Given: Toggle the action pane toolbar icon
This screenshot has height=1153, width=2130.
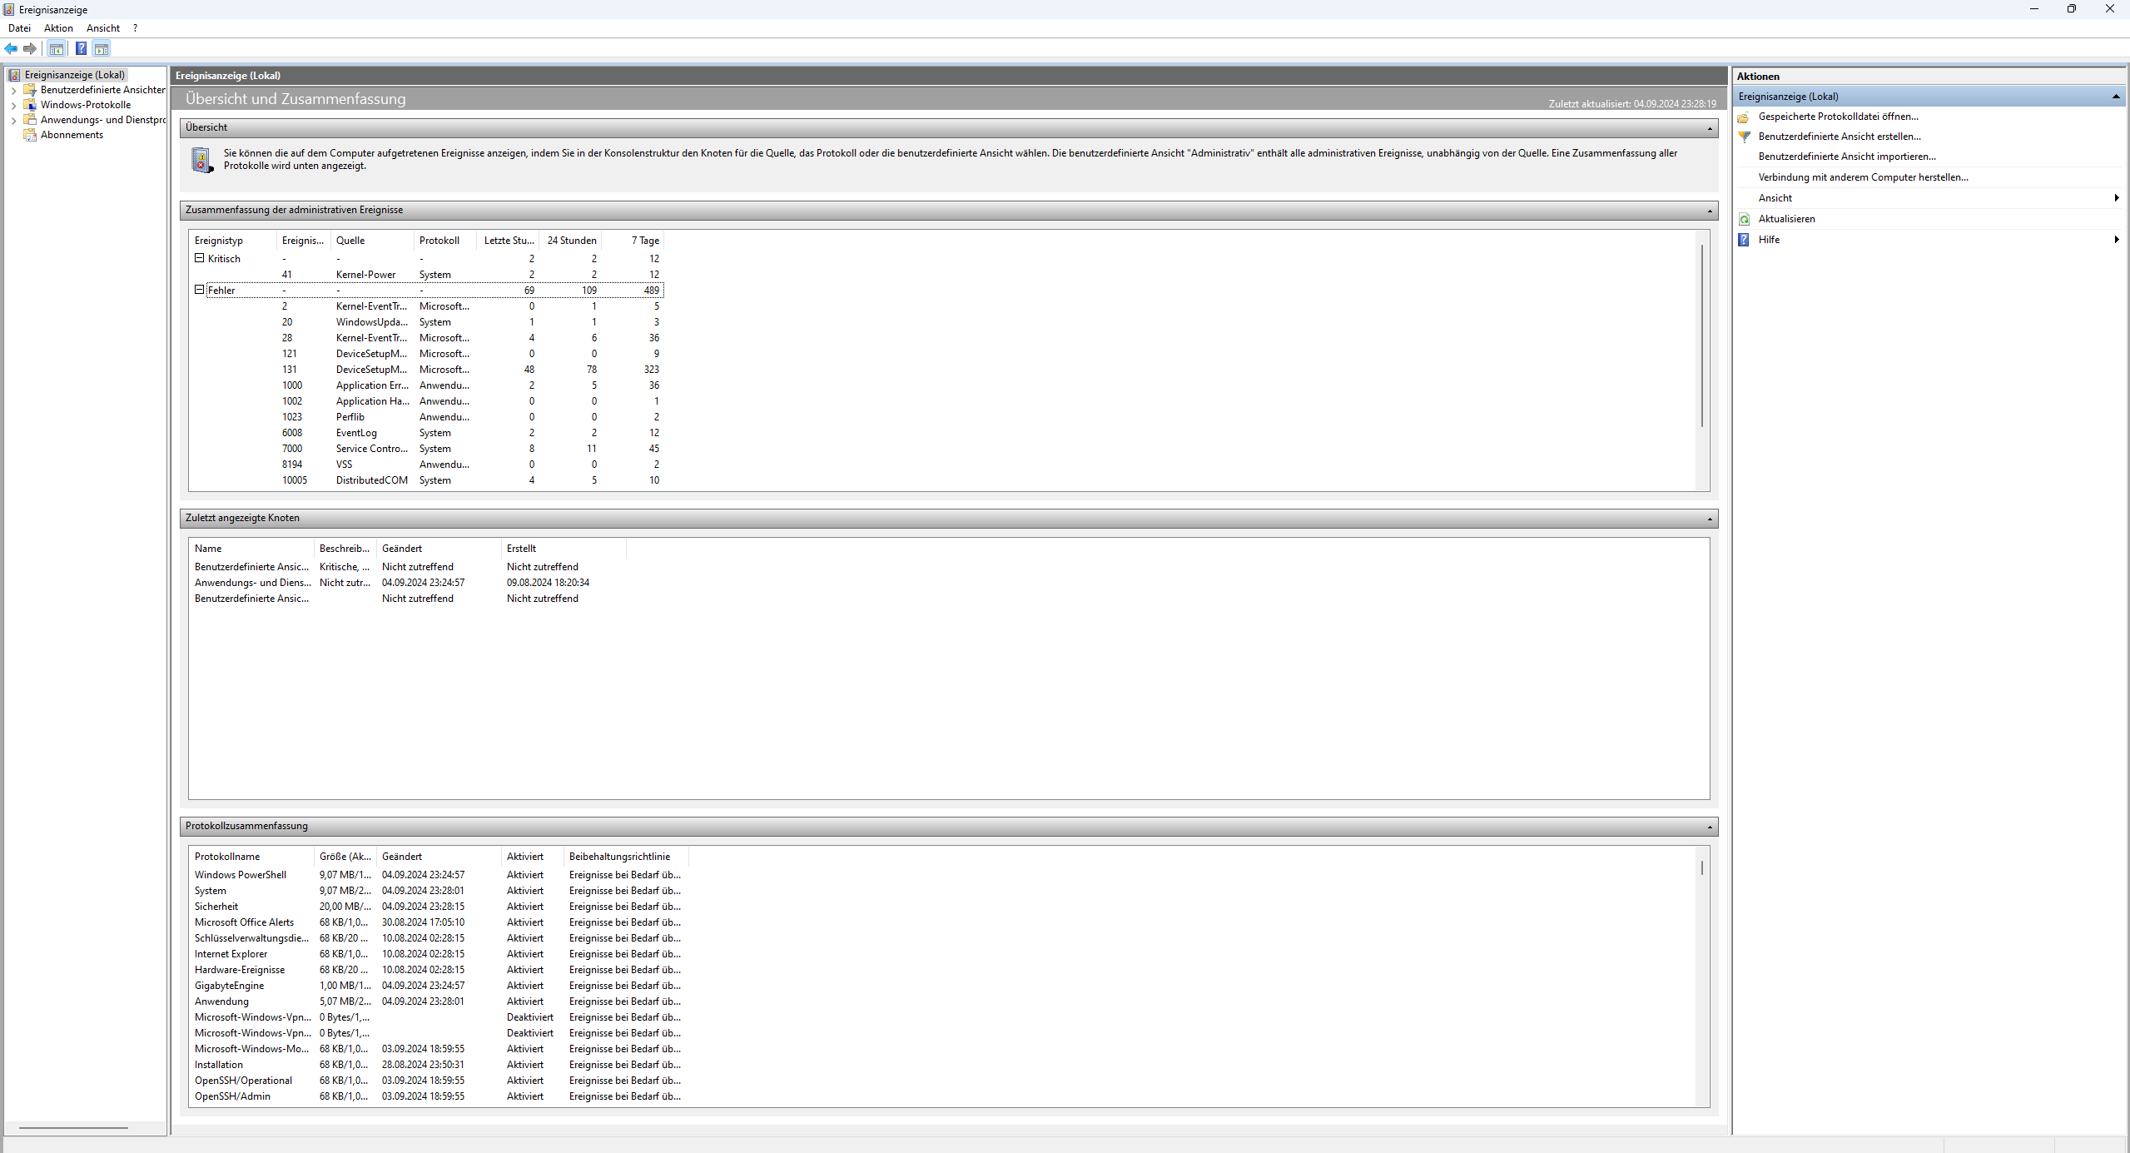Looking at the screenshot, I should (101, 49).
